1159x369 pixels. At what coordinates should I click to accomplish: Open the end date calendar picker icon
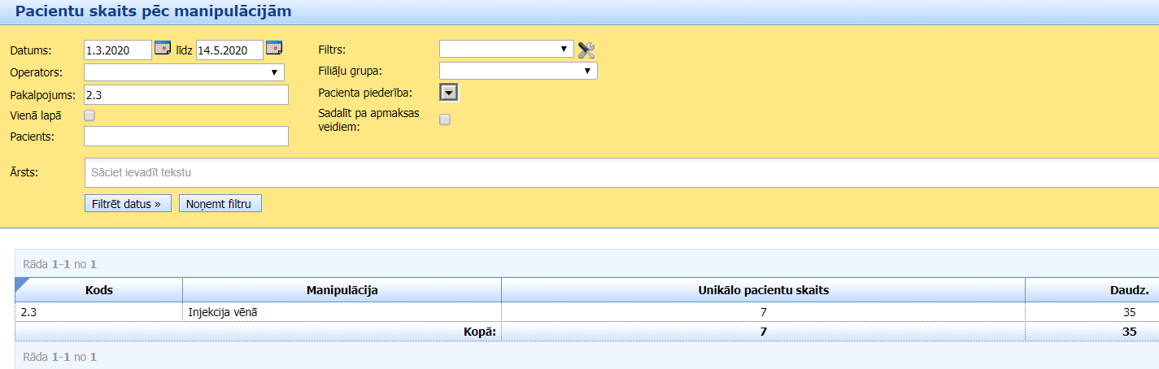pos(274,48)
